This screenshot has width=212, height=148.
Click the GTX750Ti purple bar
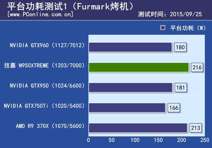pyautogui.click(x=127, y=108)
